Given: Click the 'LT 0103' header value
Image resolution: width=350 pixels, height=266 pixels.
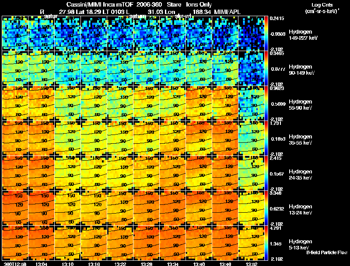Looking at the screenshot, I should coord(113,12).
